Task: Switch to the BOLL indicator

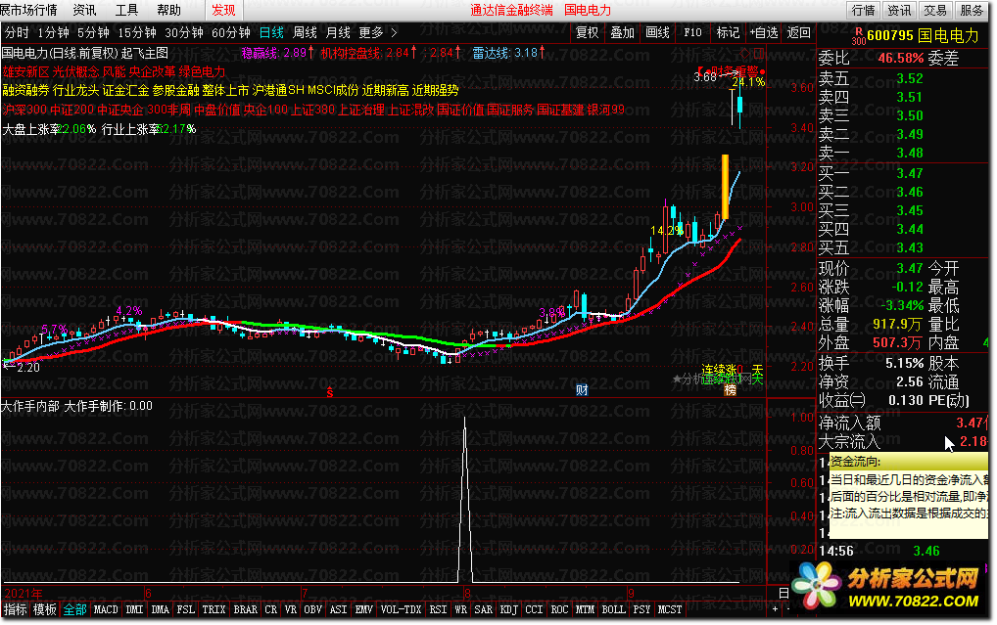Action: (x=614, y=609)
